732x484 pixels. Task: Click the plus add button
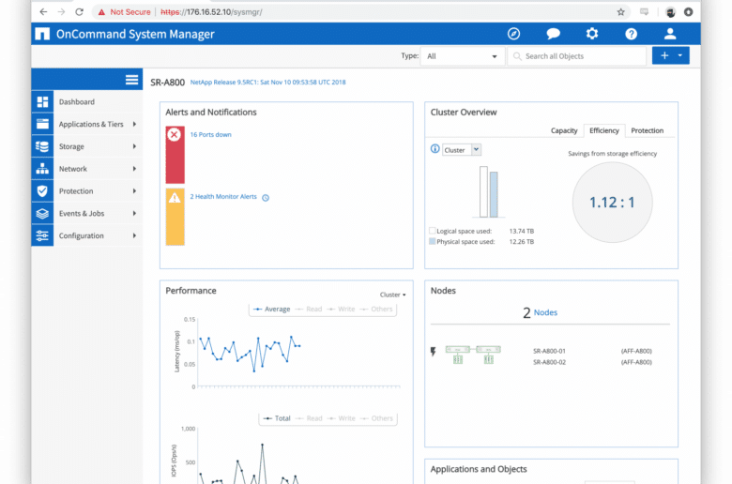[x=663, y=55]
